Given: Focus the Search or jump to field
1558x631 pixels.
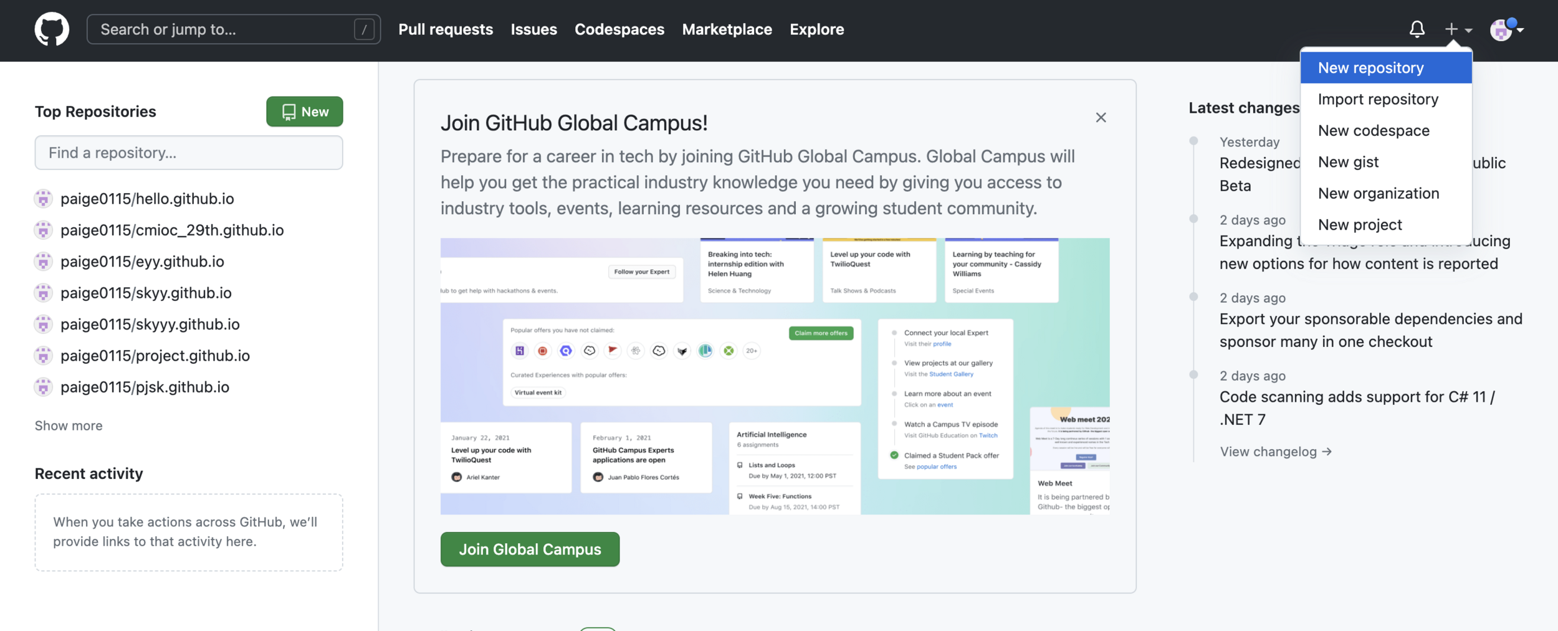Looking at the screenshot, I should [x=234, y=29].
